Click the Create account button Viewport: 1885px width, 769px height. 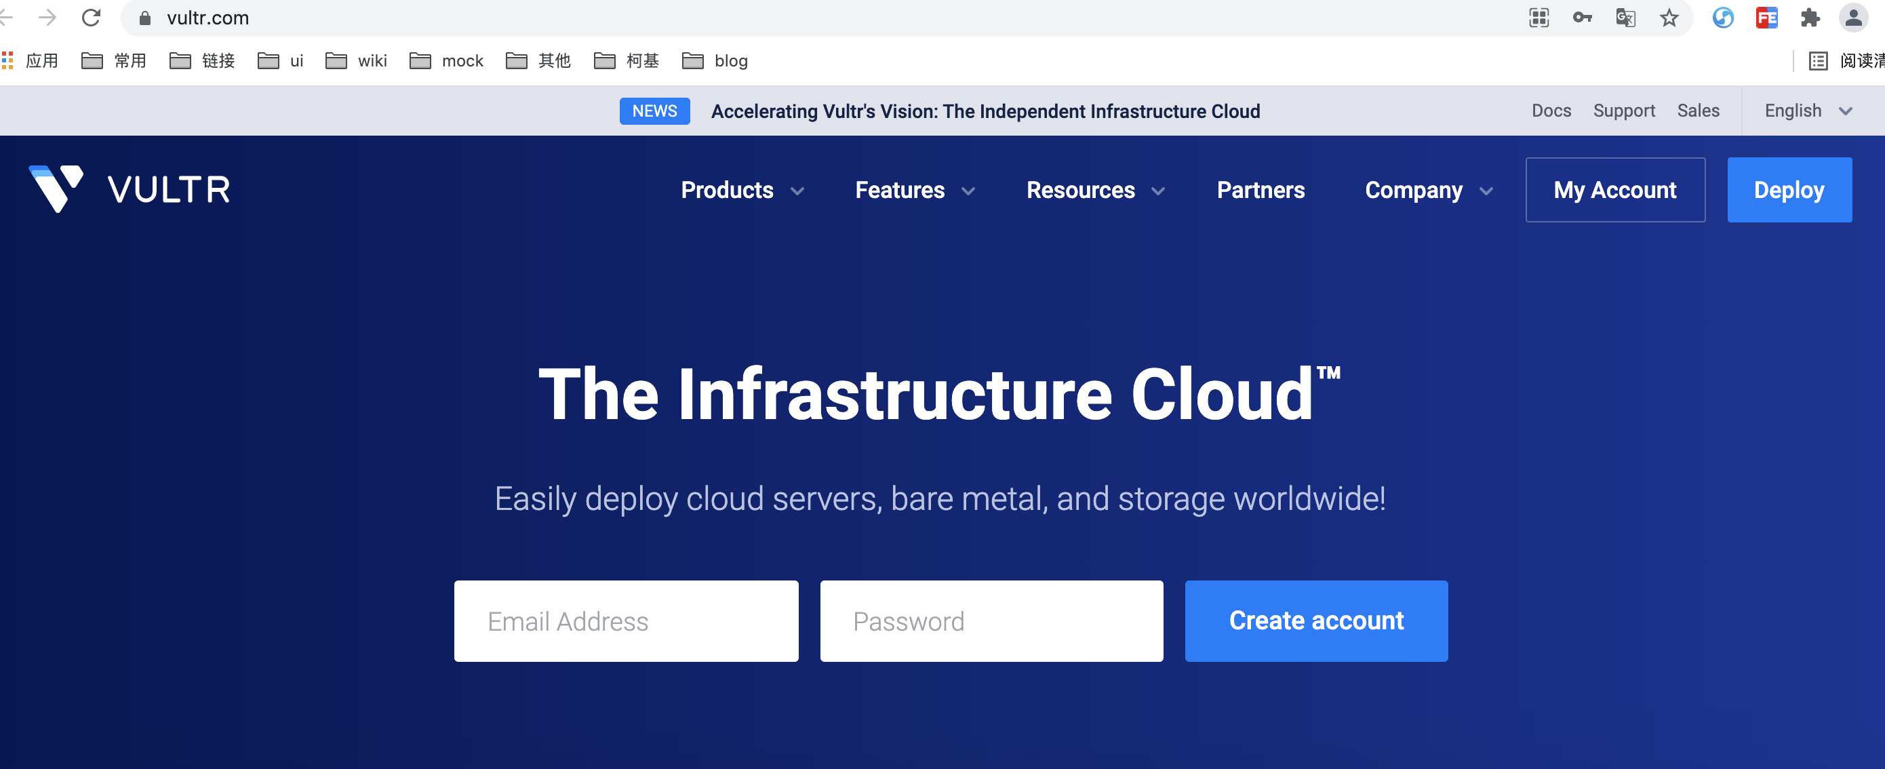pyautogui.click(x=1315, y=620)
